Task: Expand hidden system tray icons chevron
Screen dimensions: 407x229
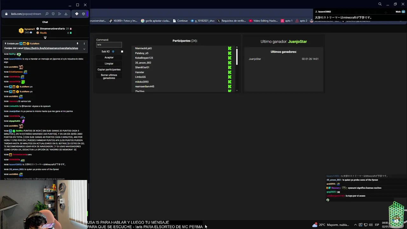Action: [355, 225]
